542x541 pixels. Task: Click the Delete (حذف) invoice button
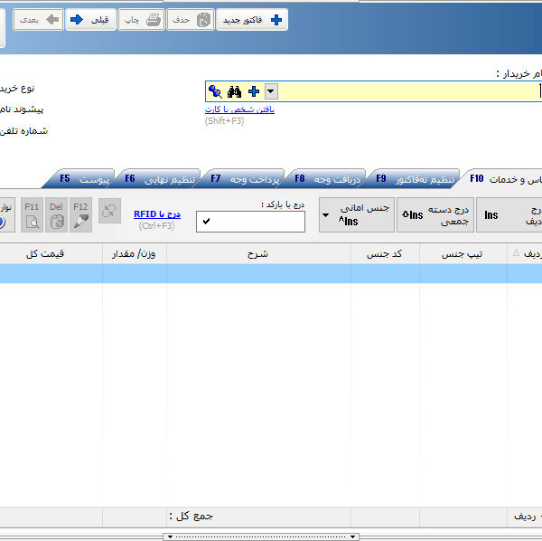[191, 19]
